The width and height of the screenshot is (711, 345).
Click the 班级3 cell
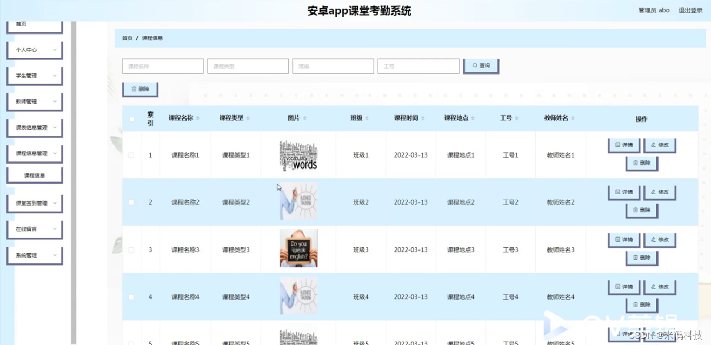tap(361, 250)
